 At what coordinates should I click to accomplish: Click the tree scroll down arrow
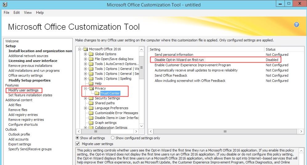click(142, 126)
